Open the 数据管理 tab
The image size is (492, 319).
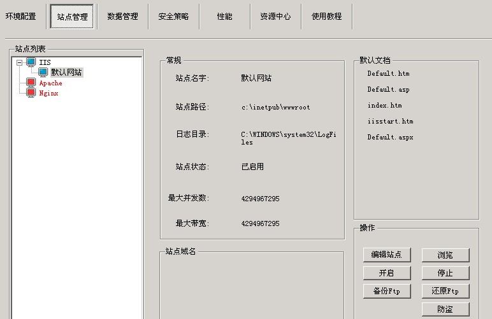[123, 17]
